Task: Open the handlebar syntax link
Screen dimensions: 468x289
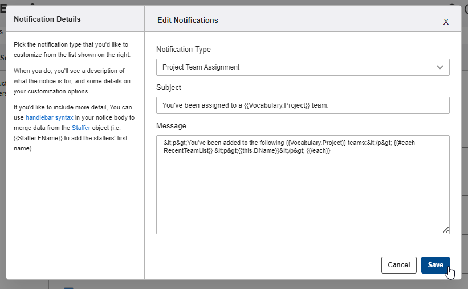Action: (x=49, y=117)
